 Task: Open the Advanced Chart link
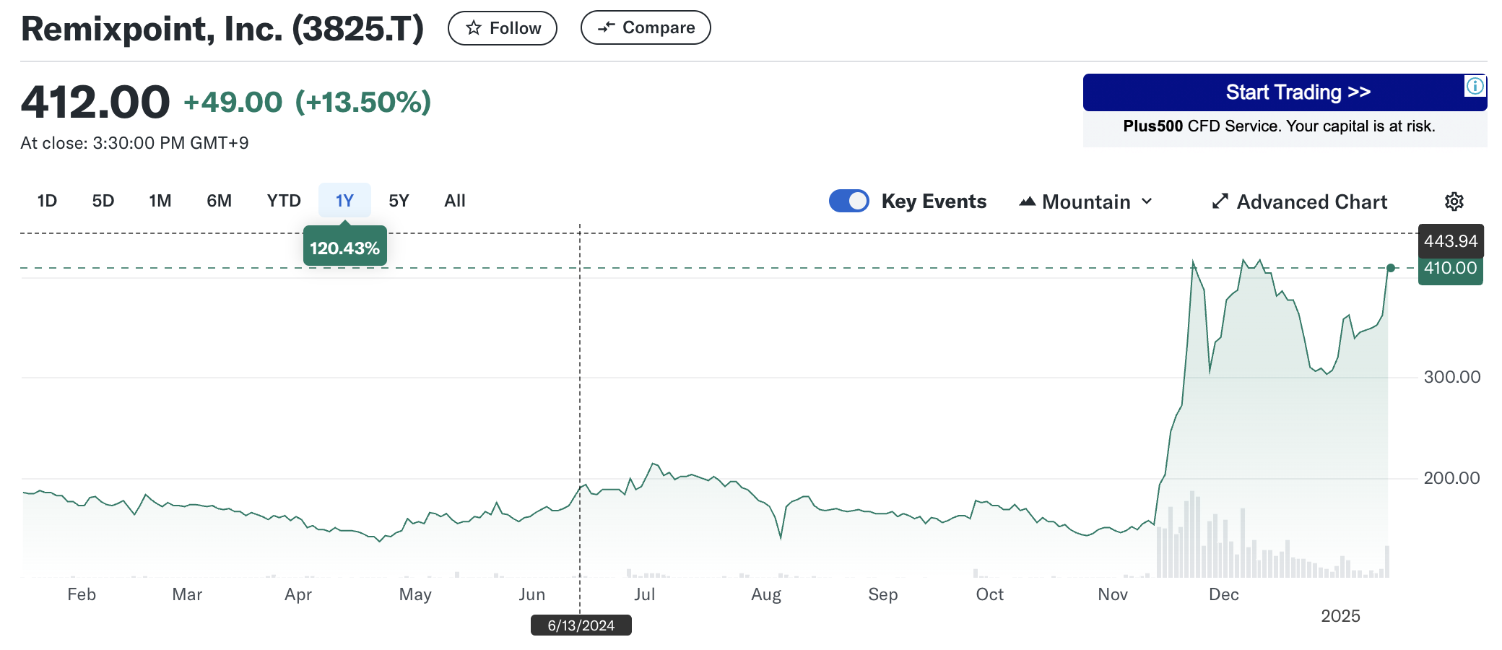1300,201
